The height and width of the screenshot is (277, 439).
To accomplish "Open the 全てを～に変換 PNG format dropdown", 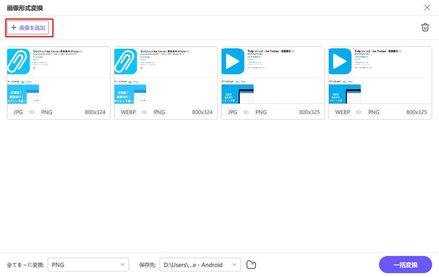I will pyautogui.click(x=88, y=265).
